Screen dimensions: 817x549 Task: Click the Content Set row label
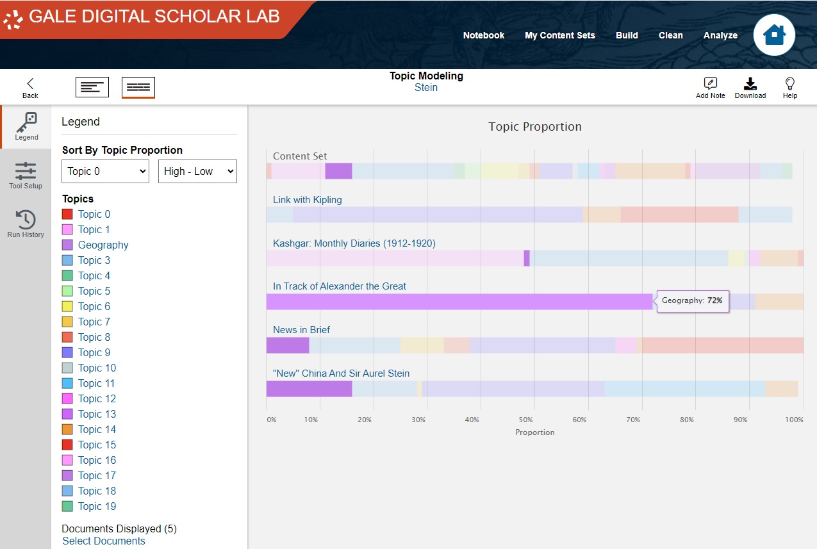pos(300,156)
